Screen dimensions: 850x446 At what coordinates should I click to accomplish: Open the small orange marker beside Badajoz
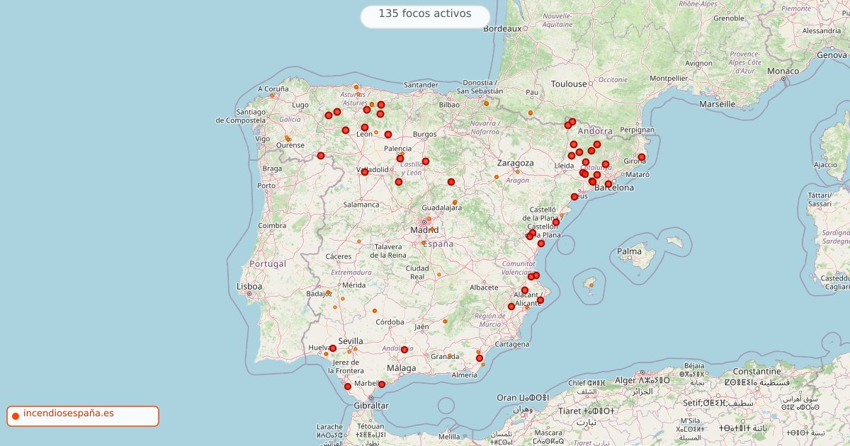click(328, 292)
